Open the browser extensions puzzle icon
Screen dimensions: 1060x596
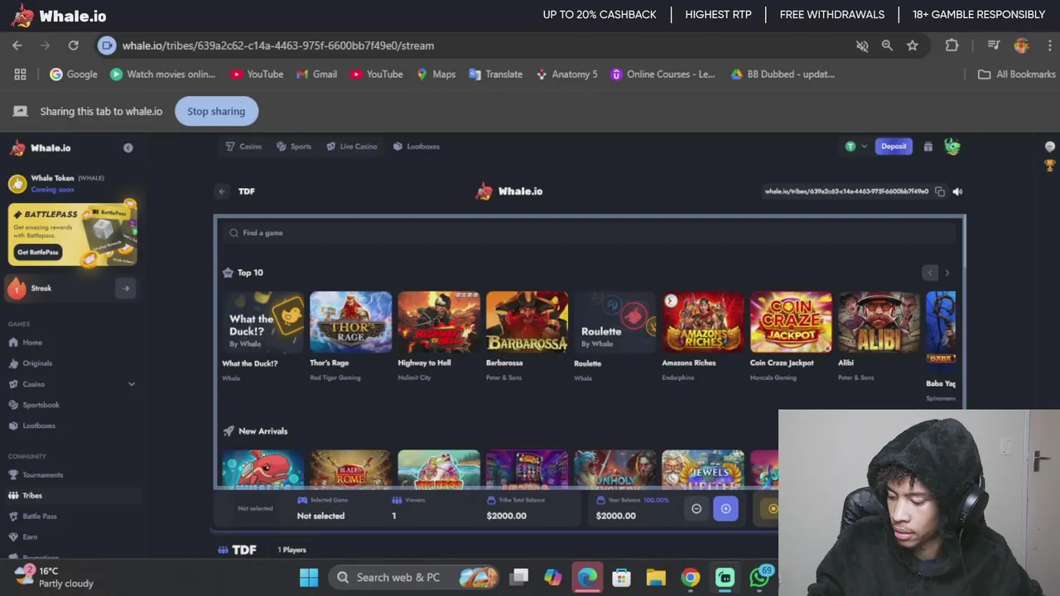point(952,46)
